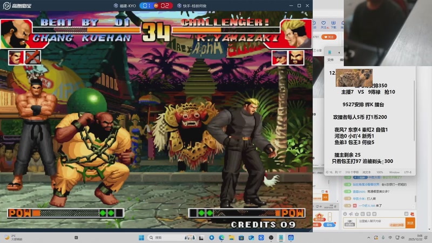Toggle the 中 input method indicator
The width and height of the screenshot is (432, 243).
point(390,238)
